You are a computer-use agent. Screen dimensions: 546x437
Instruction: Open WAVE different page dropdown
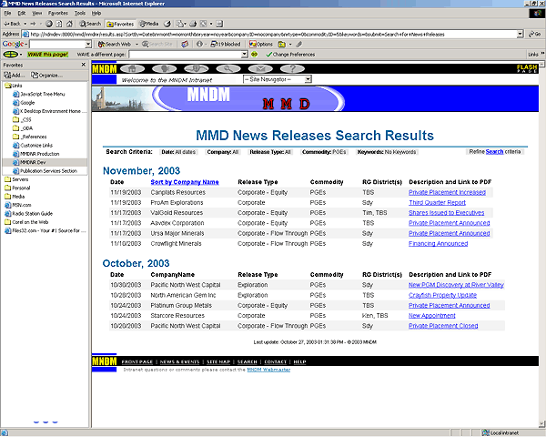[245, 55]
